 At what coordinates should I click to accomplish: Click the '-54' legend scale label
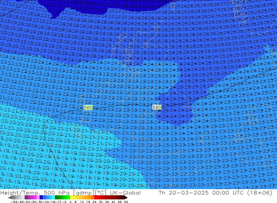13,202
